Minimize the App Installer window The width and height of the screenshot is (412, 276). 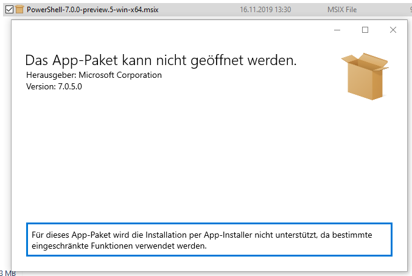pos(337,30)
